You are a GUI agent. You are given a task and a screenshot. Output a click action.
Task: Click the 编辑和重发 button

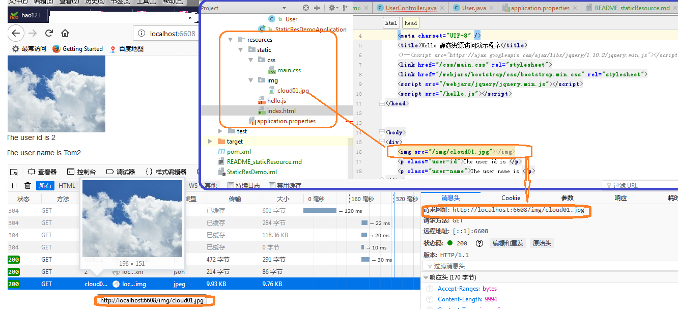[507, 243]
